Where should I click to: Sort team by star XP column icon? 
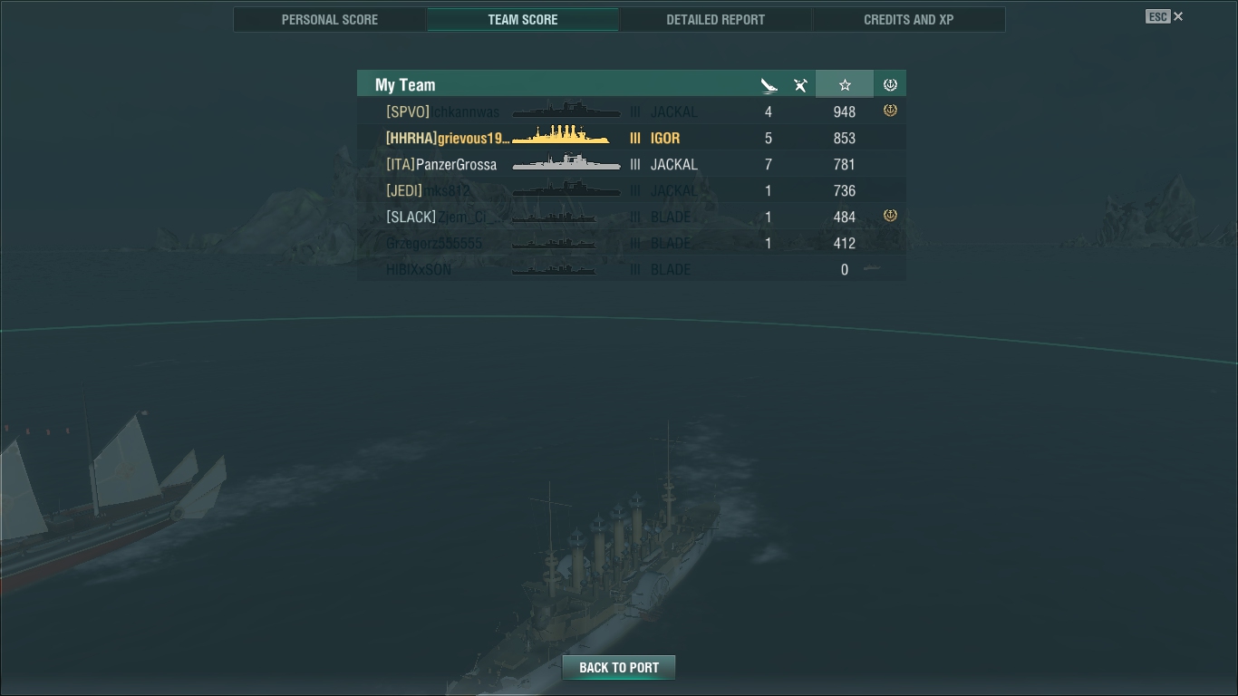click(845, 84)
